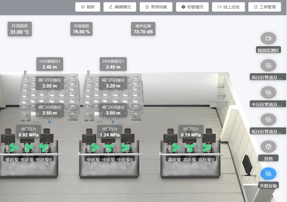
Task: Open the 其他 gauge icon
Action: (x=268, y=147)
